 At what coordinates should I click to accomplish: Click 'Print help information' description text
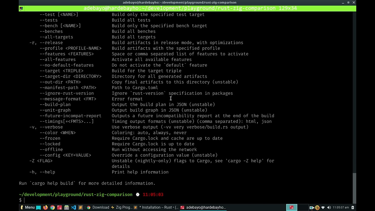(x=140, y=172)
